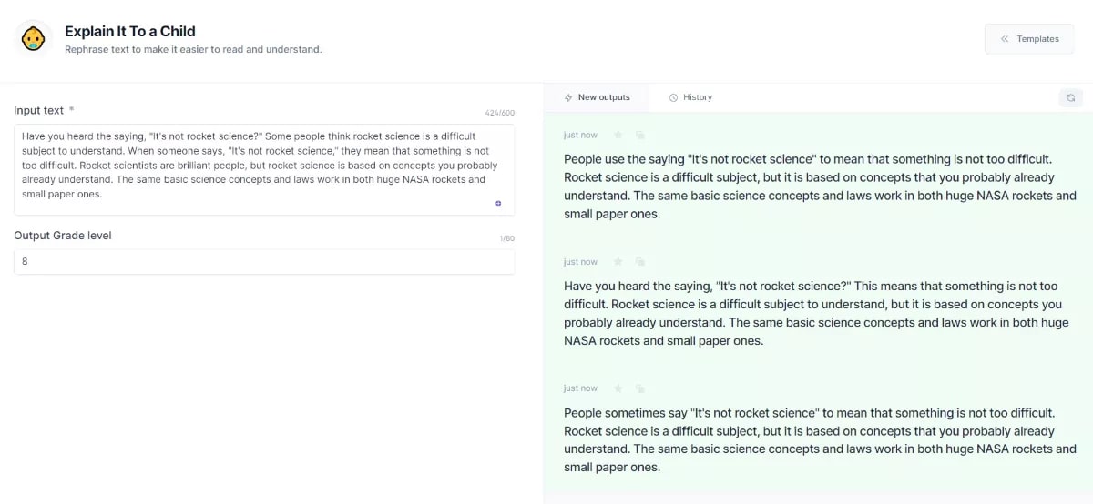Click the Explain It To a Child title

(x=130, y=31)
